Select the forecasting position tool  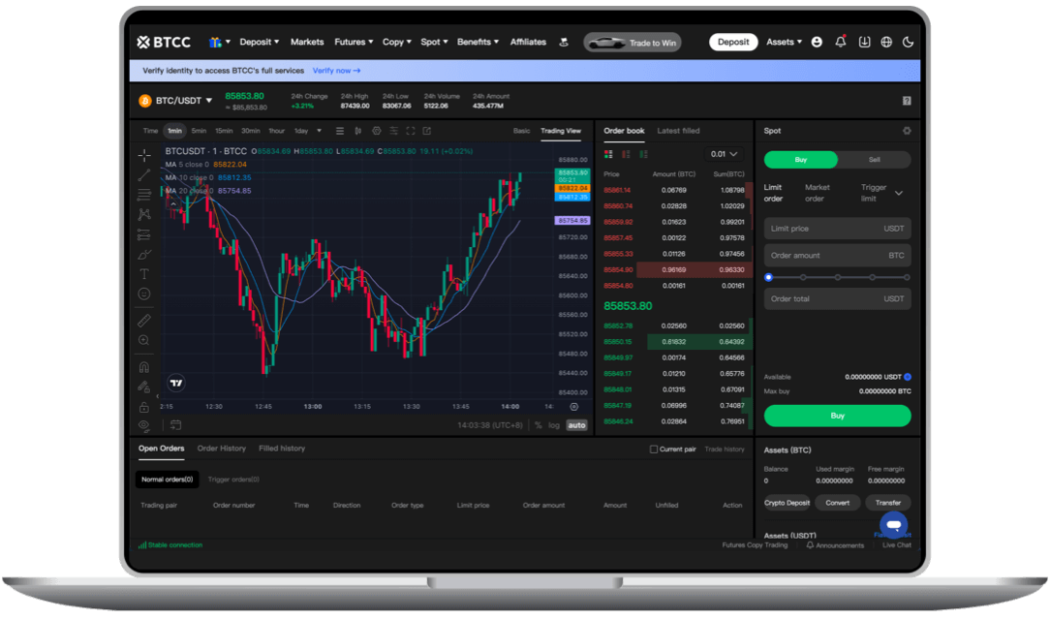[144, 234]
